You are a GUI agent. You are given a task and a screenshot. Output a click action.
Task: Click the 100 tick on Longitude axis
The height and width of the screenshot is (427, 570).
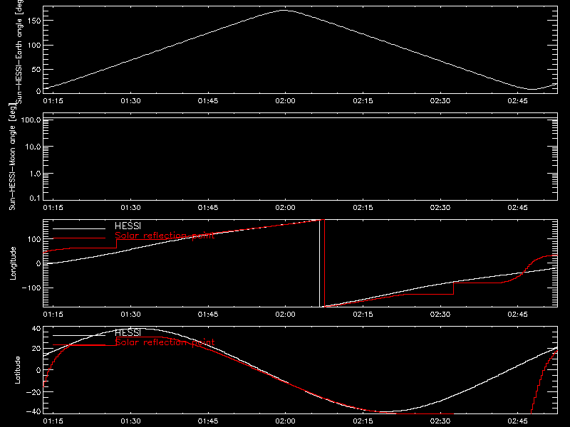tap(33, 239)
